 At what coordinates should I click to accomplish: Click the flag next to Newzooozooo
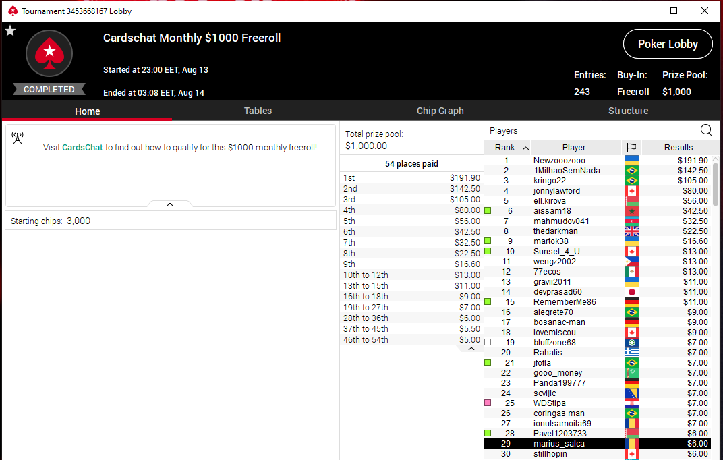[632, 161]
